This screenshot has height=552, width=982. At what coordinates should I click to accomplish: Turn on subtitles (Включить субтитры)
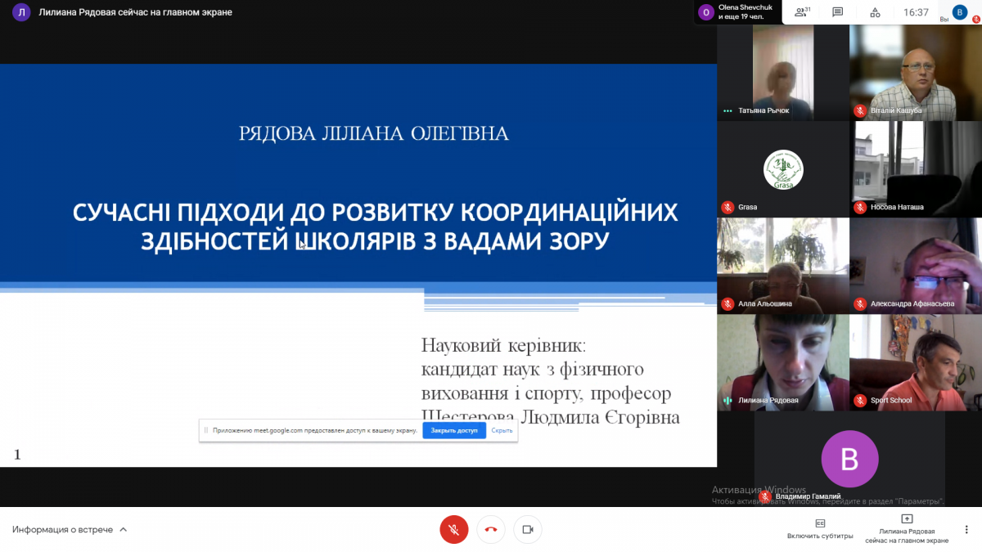tap(820, 528)
